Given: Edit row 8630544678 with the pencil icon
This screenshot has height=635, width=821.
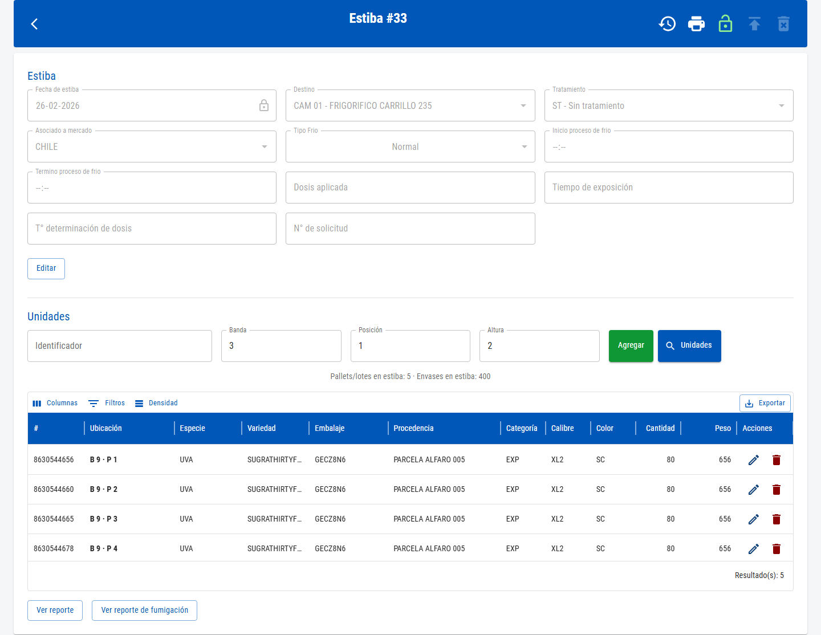Looking at the screenshot, I should (754, 549).
